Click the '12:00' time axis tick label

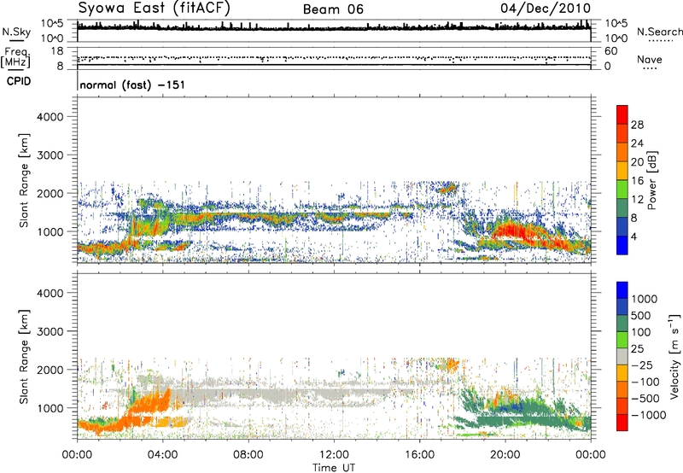pos(334,455)
